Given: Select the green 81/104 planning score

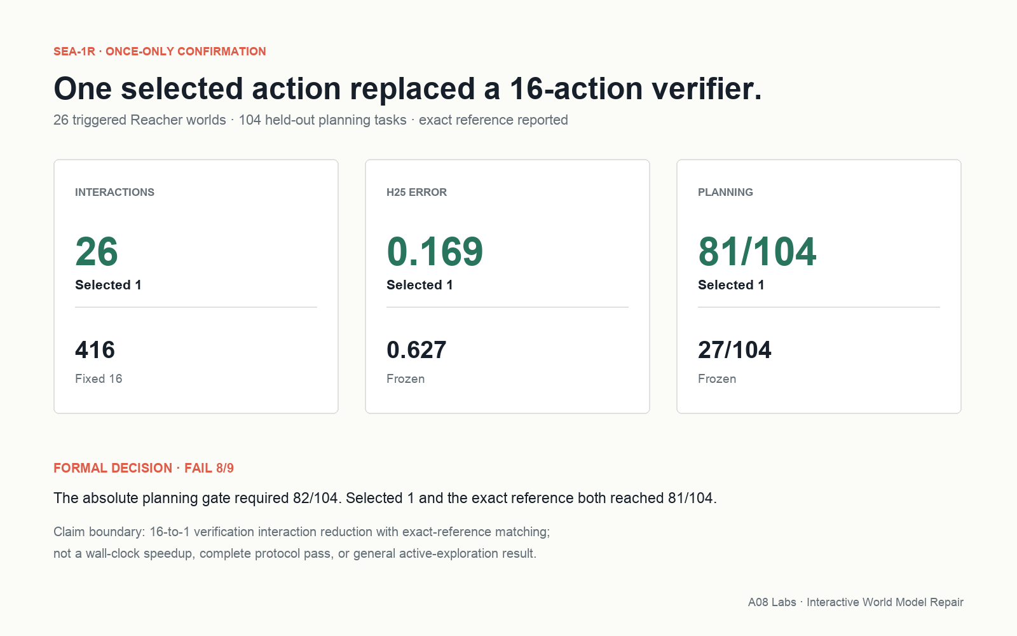Looking at the screenshot, I should click(x=757, y=252).
